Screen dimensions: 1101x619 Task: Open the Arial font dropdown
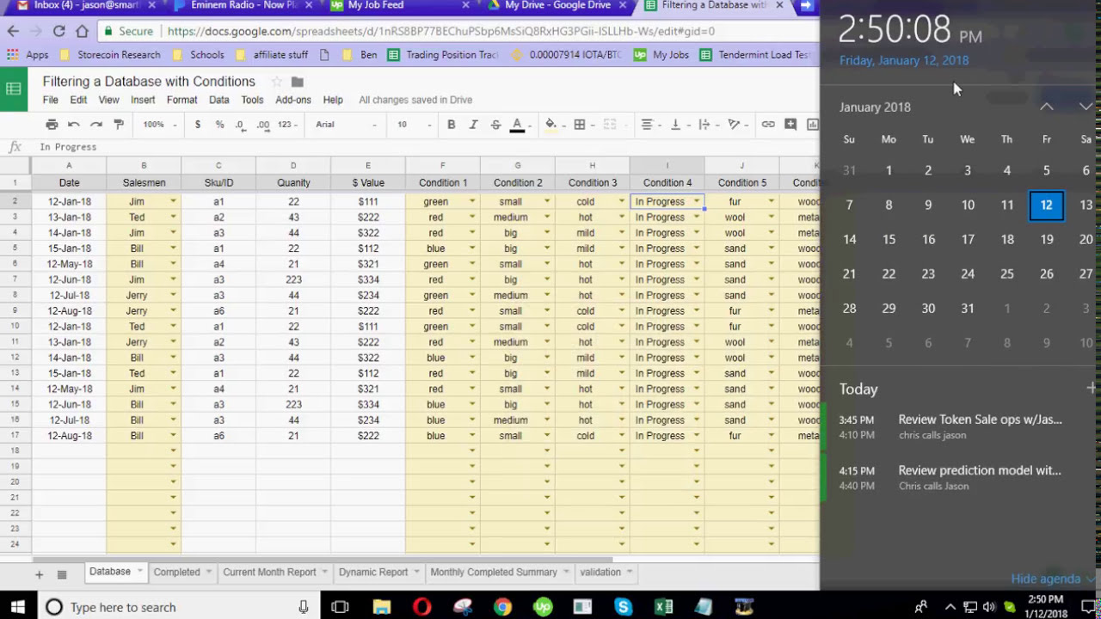tap(346, 125)
